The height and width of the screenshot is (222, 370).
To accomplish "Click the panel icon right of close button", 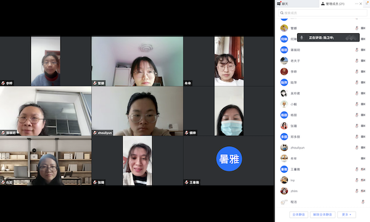I will [x=367, y=4].
